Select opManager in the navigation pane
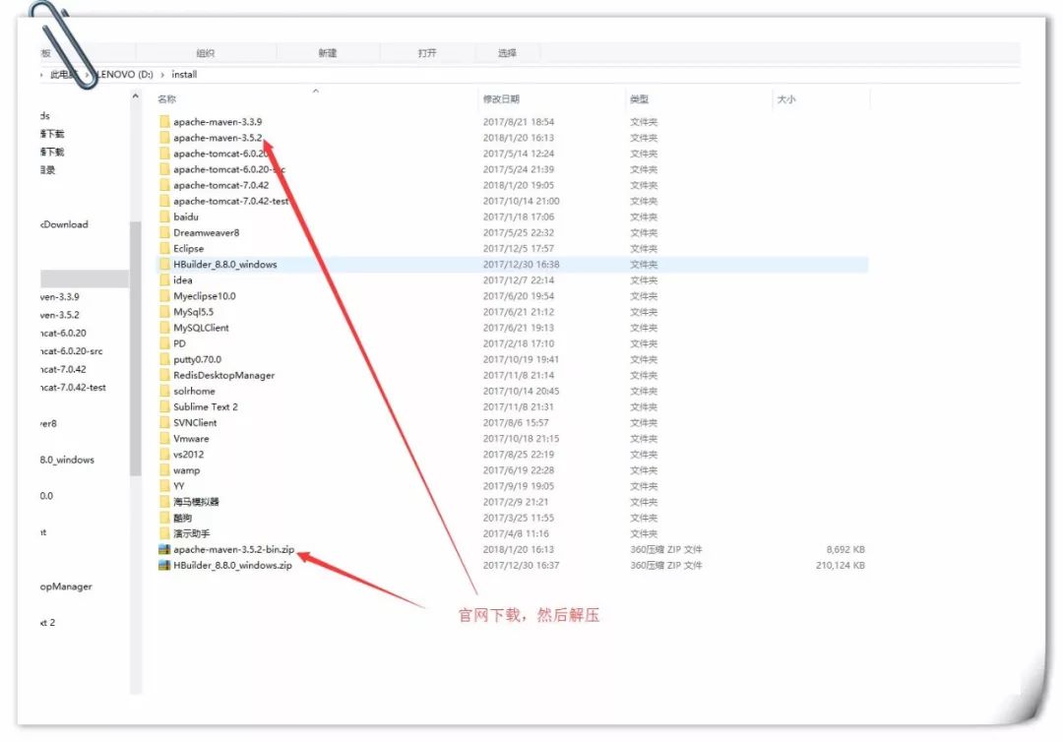Image resolution: width=1063 pixels, height=742 pixels. coord(66,587)
